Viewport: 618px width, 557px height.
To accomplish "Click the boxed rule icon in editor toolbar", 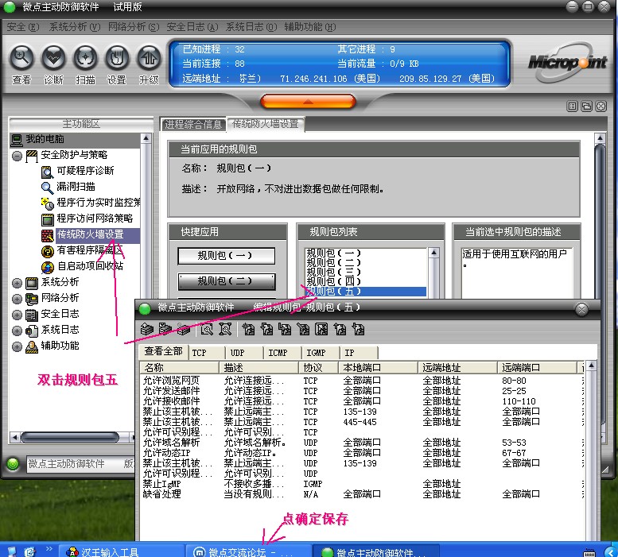I will click(x=321, y=329).
